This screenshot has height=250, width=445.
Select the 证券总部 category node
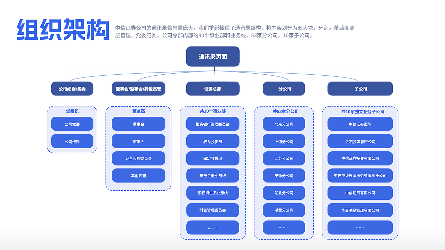(213, 89)
